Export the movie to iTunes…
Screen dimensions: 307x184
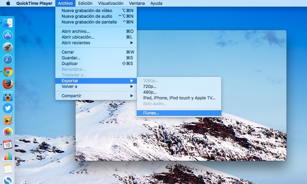pyautogui.click(x=179, y=113)
